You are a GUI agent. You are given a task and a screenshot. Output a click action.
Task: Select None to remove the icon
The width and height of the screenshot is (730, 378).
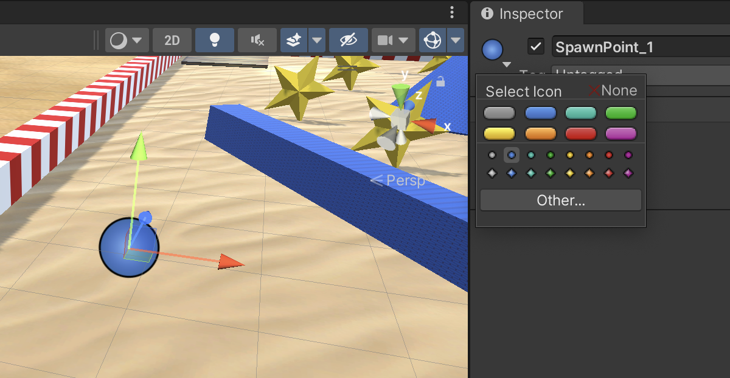coord(613,91)
